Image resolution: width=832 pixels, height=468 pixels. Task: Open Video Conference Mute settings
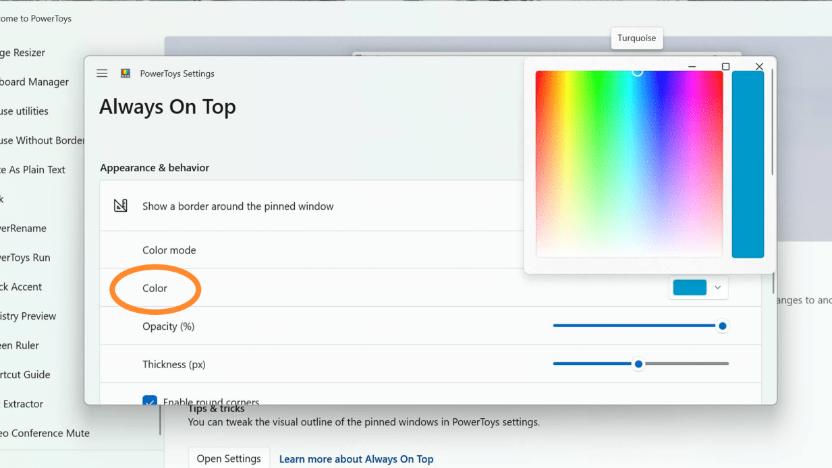tap(45, 433)
